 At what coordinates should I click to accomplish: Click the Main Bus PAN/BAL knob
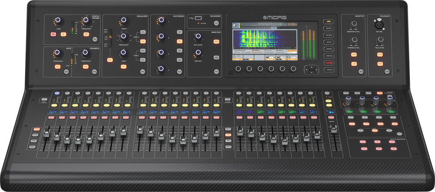[x=198, y=53]
